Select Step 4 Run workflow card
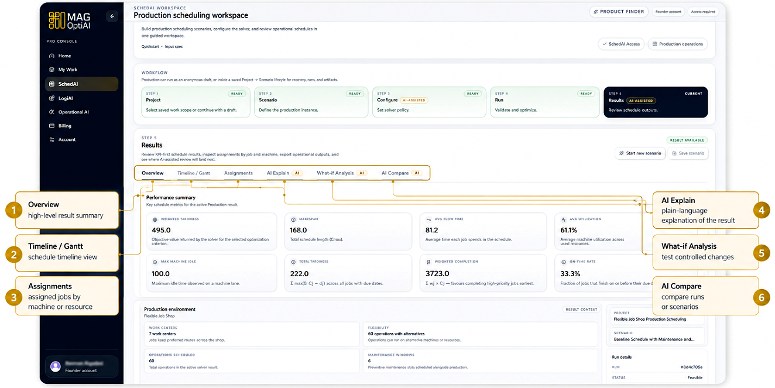Image resolution: width=775 pixels, height=388 pixels. (544, 102)
